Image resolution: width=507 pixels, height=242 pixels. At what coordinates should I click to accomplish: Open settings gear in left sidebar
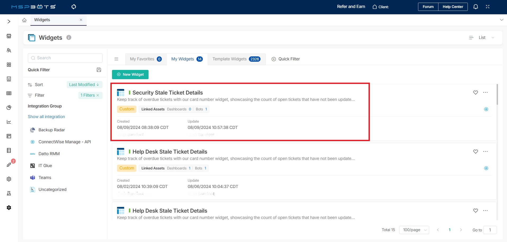9,179
